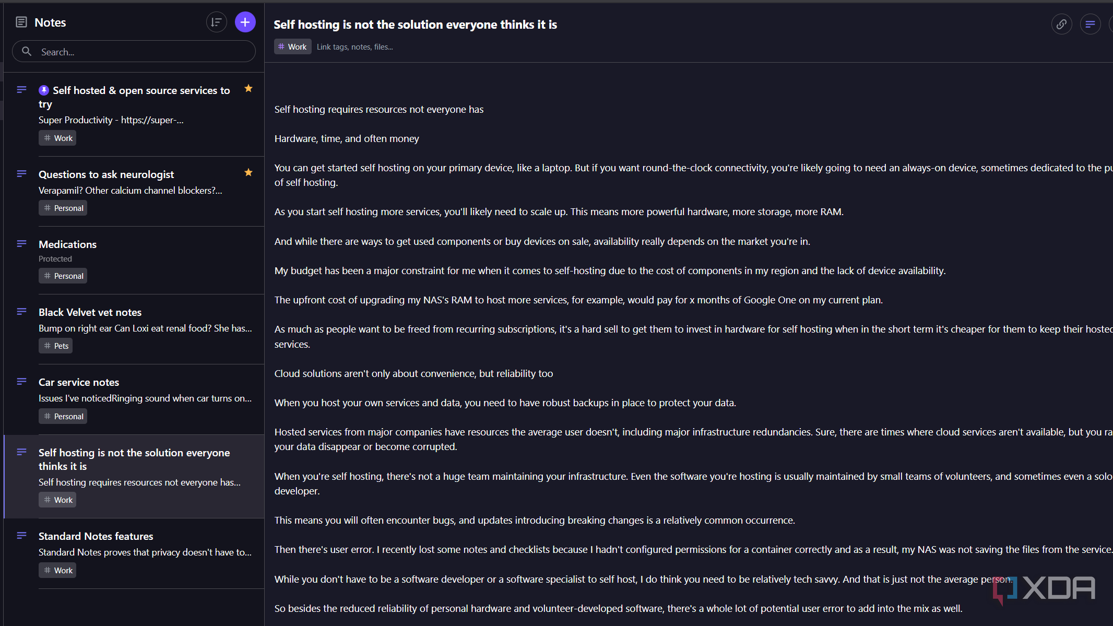Toggle star on Self hosted services note
This screenshot has width=1113, height=626.
pyautogui.click(x=248, y=89)
